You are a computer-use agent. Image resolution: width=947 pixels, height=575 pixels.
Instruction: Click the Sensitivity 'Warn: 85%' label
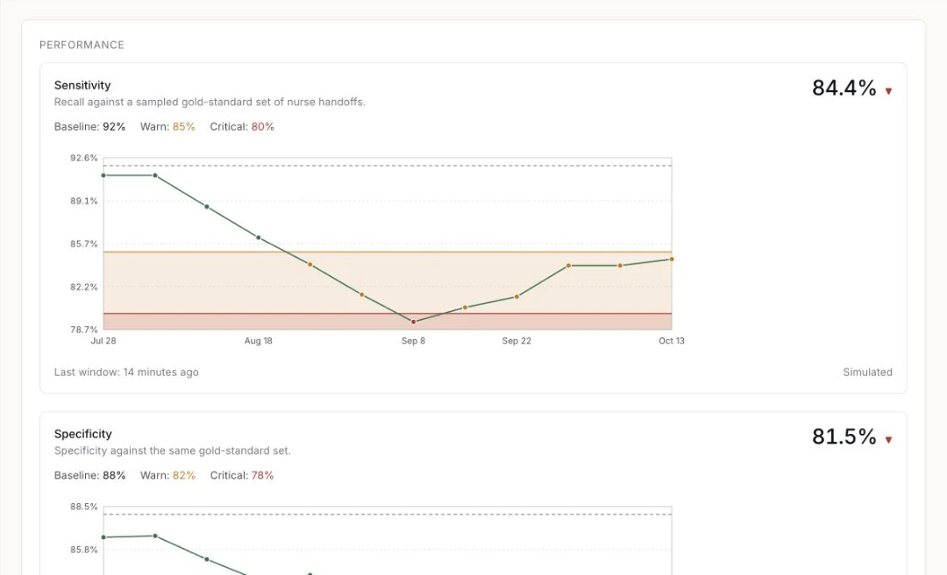(167, 127)
